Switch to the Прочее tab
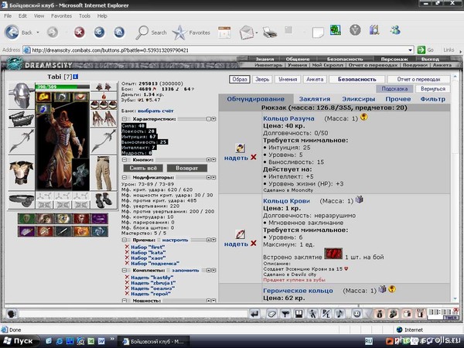Viewport: 464px width, 348px height. (398, 99)
